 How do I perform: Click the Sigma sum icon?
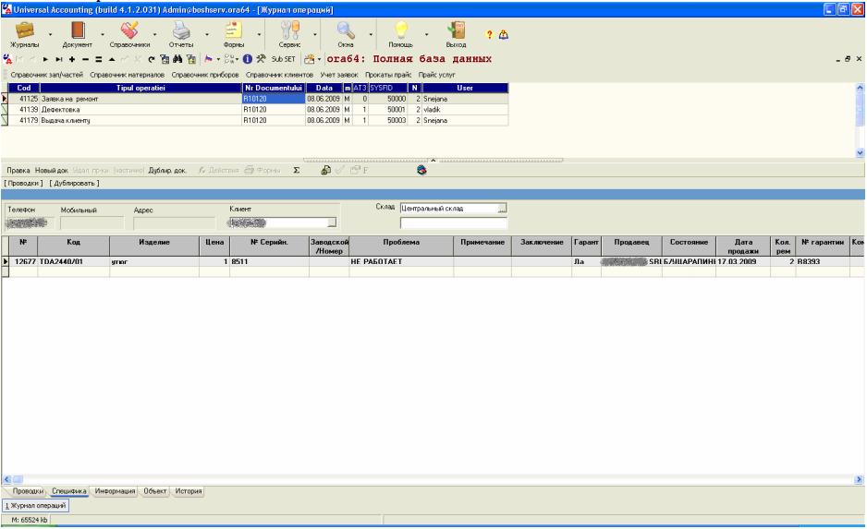click(297, 170)
